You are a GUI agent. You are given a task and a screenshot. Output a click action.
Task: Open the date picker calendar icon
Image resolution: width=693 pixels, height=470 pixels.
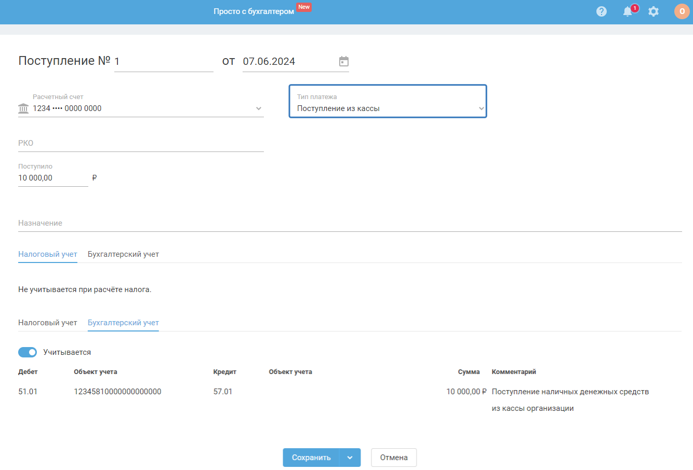(x=343, y=61)
